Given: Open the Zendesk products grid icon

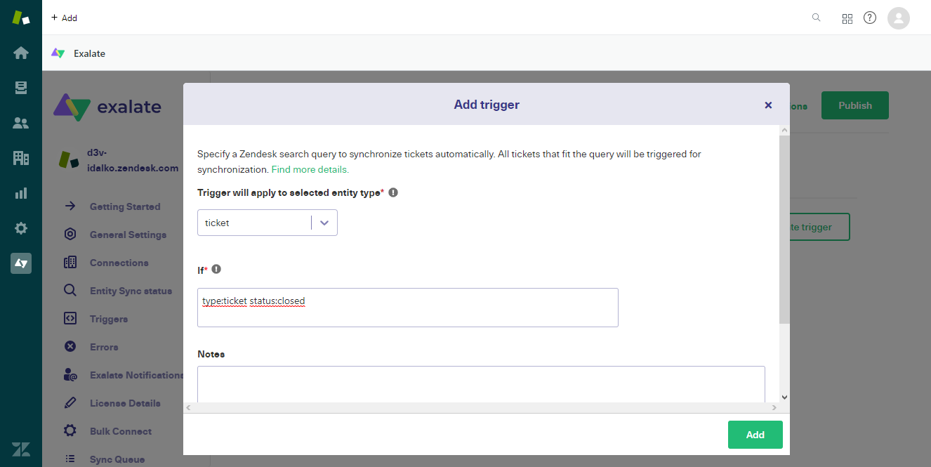Looking at the screenshot, I should pos(847,18).
